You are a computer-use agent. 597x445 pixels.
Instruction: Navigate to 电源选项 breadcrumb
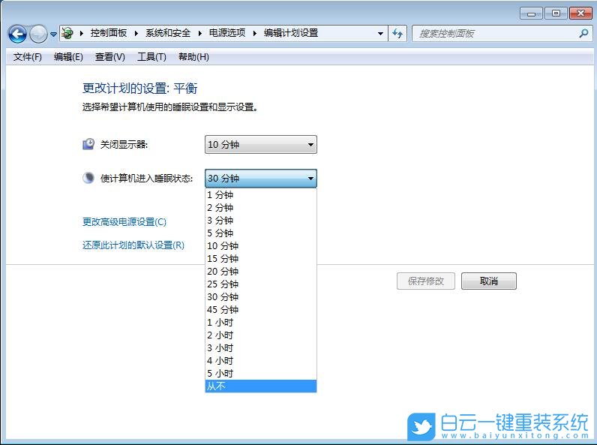click(x=227, y=33)
